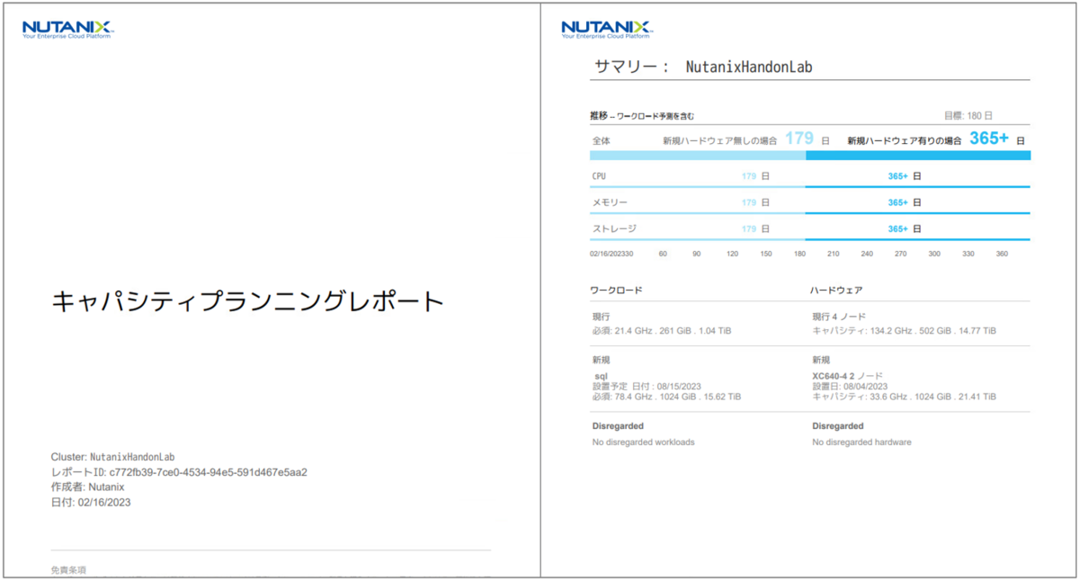Click the 全体 row label
The height and width of the screenshot is (581, 1079).
pos(601,140)
